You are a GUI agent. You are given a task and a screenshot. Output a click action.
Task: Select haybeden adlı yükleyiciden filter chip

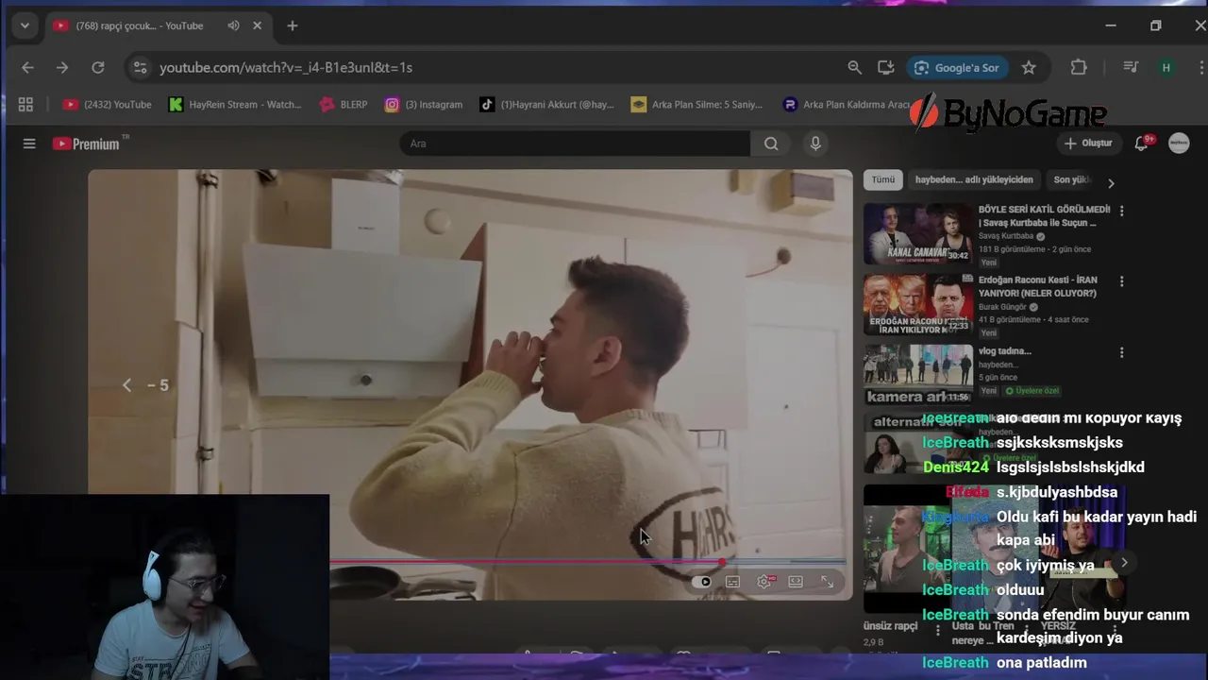[974, 179]
